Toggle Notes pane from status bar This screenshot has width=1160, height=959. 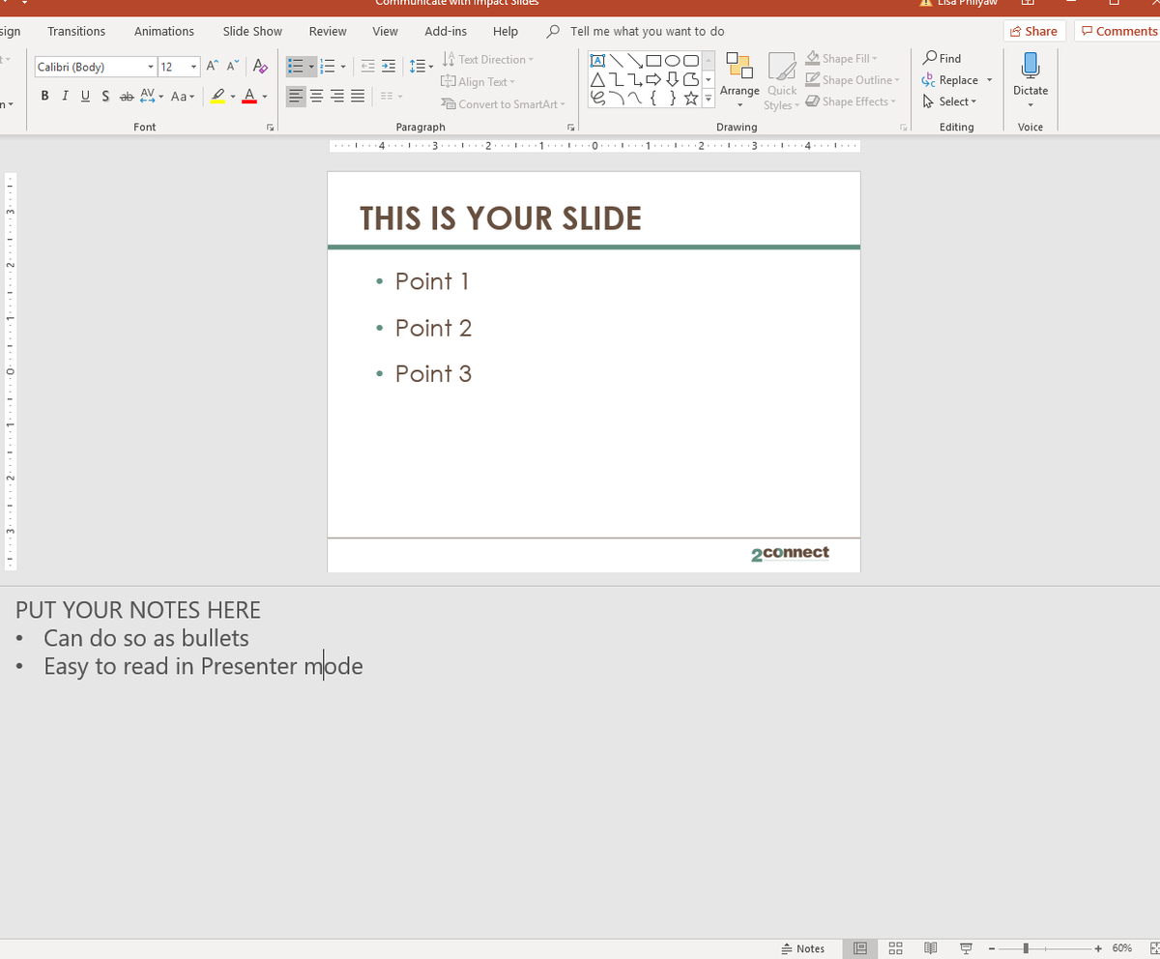click(803, 948)
